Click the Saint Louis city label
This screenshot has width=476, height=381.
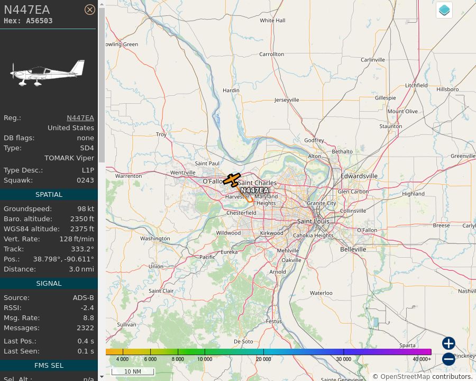pos(313,222)
